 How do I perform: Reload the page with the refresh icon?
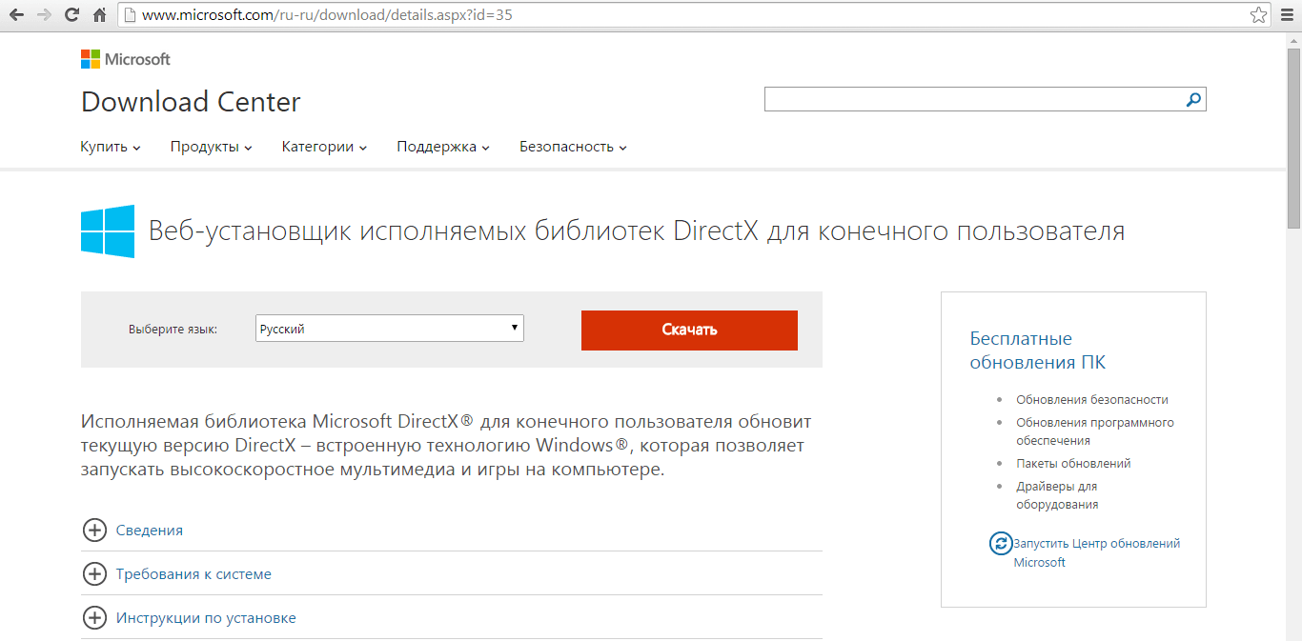click(x=71, y=15)
